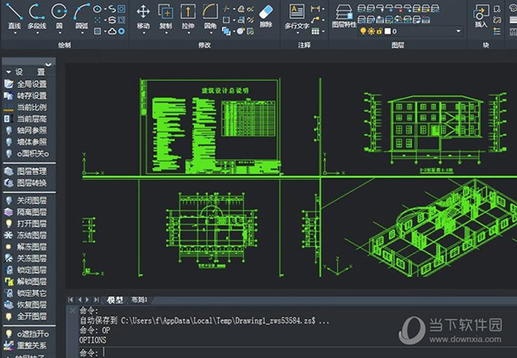
Task: Click the linear dimension icon
Action: click(315, 9)
